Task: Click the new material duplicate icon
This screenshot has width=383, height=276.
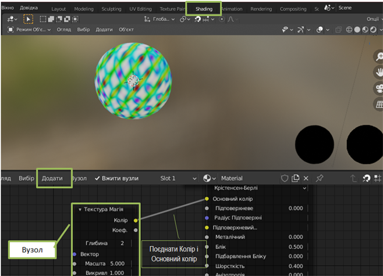Action: [295, 178]
